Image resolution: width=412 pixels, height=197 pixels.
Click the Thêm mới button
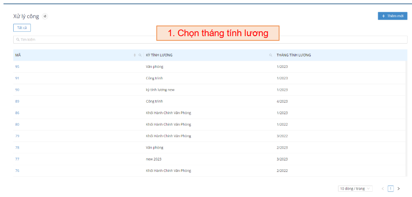392,16
